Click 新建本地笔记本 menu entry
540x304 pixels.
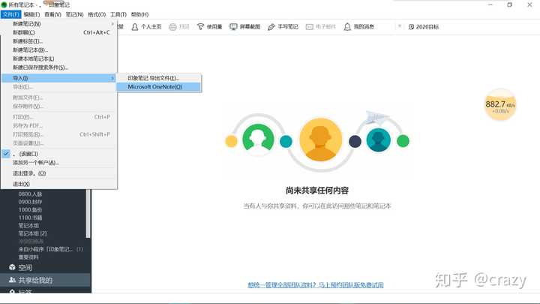coord(33,59)
